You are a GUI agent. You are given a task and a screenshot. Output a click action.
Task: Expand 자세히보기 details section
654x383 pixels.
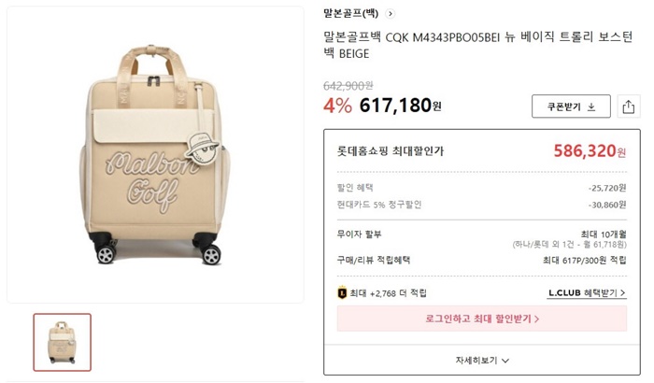[x=481, y=359]
